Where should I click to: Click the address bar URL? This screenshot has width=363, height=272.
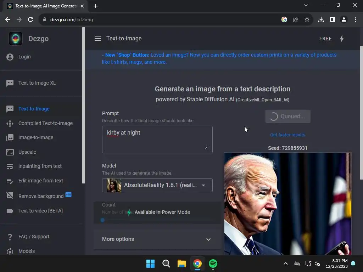click(72, 20)
